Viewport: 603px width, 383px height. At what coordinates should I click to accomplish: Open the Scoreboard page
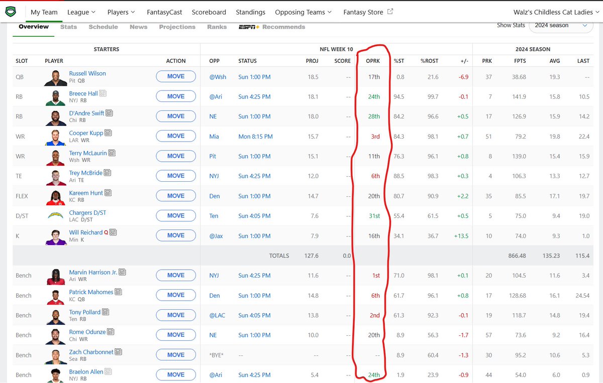(x=209, y=12)
